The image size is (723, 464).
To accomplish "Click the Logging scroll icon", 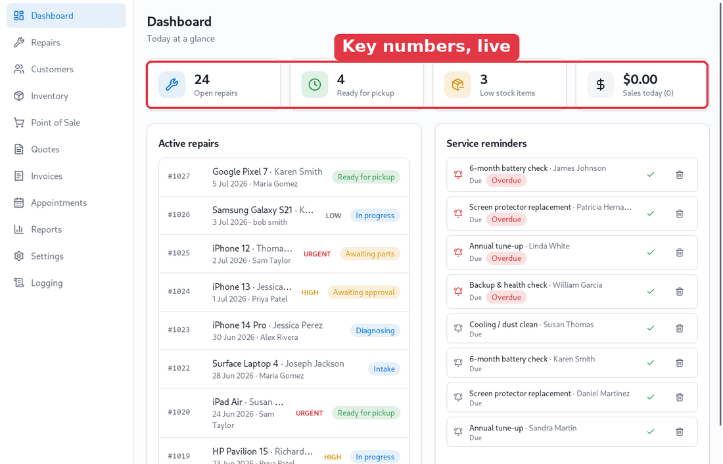I will [19, 283].
